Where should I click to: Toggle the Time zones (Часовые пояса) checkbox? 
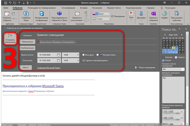tap(97, 55)
